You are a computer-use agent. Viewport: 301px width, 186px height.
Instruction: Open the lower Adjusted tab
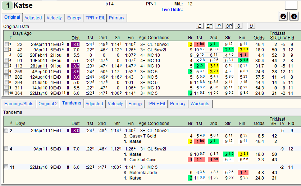tap(94, 104)
